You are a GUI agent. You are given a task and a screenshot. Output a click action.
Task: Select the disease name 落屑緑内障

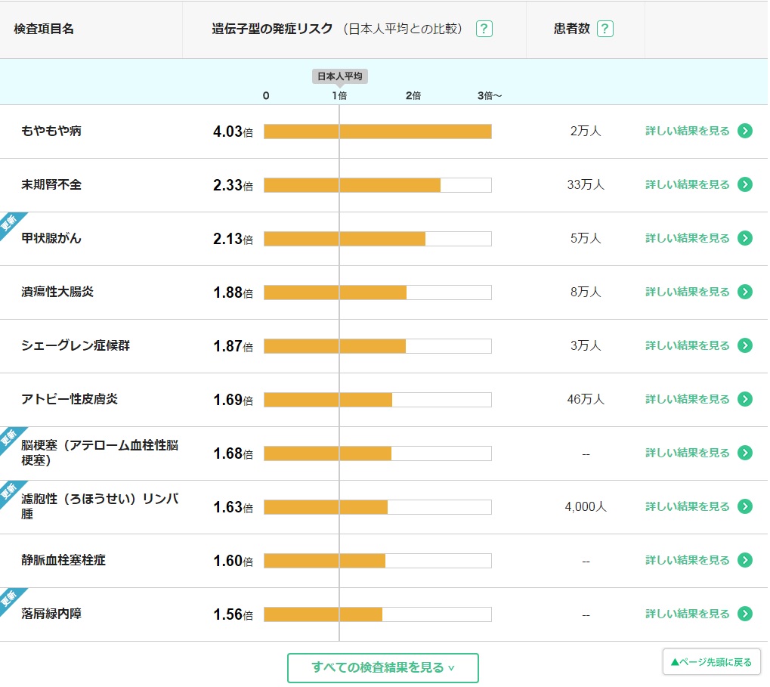click(51, 614)
